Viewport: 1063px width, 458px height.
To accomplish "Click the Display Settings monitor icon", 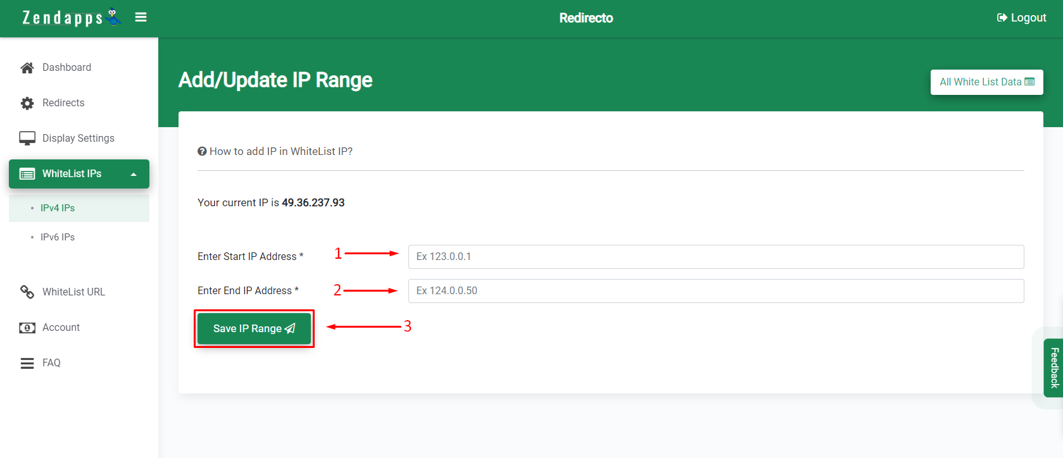I will point(27,139).
